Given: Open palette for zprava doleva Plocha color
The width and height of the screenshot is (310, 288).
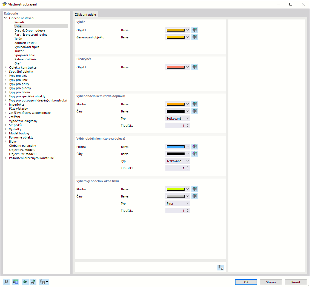Looking at the screenshot, I should point(195,147).
